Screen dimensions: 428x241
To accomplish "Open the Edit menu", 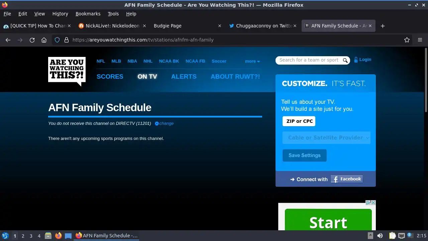I will [23, 14].
